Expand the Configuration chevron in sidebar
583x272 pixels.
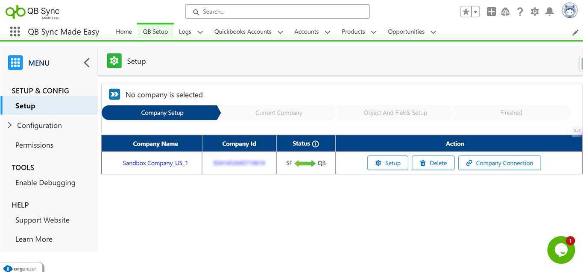[9, 125]
